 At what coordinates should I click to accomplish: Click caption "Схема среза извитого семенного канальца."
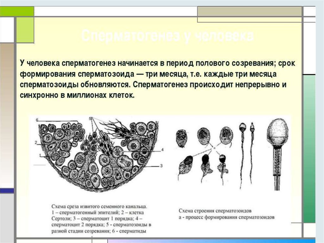pyautogui.click(x=99, y=207)
